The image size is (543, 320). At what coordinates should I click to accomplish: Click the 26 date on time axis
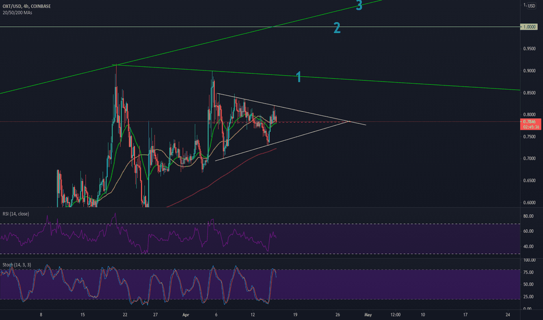[x=338, y=314]
